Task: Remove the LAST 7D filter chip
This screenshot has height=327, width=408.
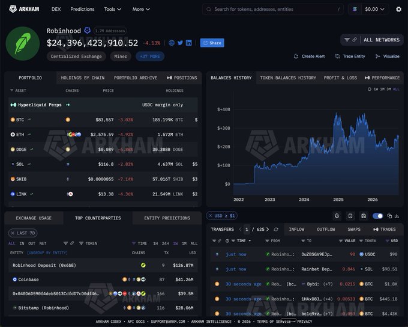Action: pos(13,233)
